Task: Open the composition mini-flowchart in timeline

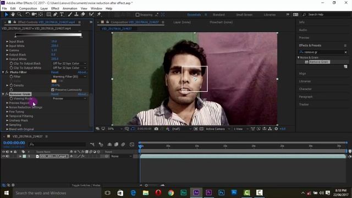Action: coord(92,144)
